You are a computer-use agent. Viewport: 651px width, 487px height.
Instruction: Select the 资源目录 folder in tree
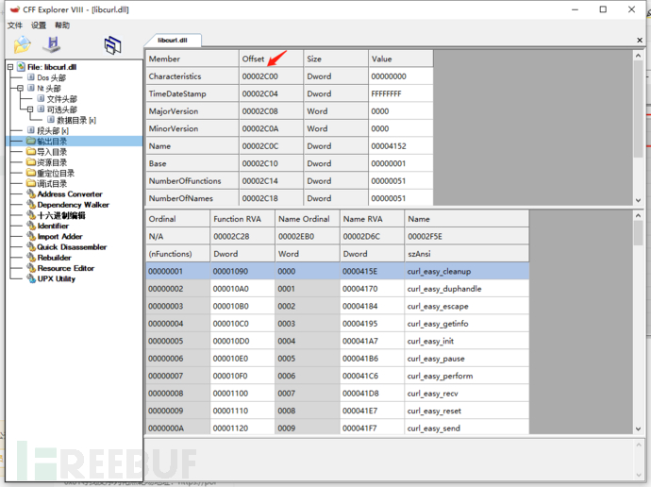[x=51, y=162]
